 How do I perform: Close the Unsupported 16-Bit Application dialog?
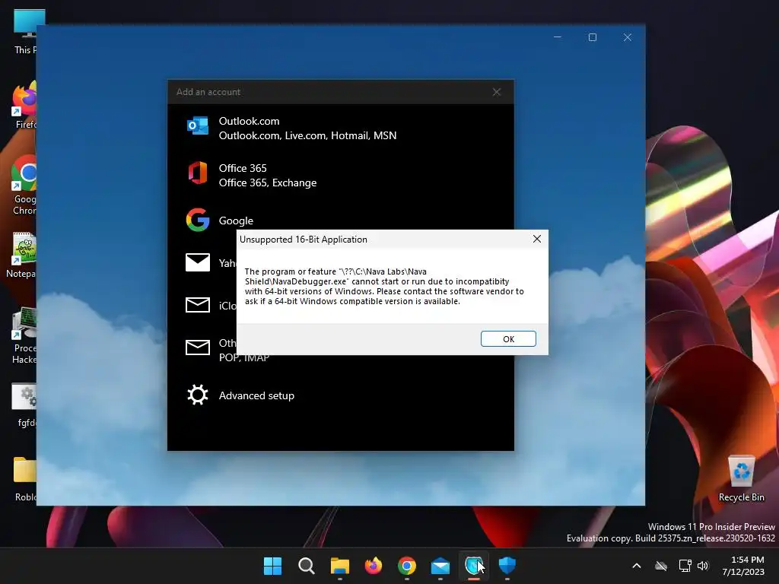point(537,239)
